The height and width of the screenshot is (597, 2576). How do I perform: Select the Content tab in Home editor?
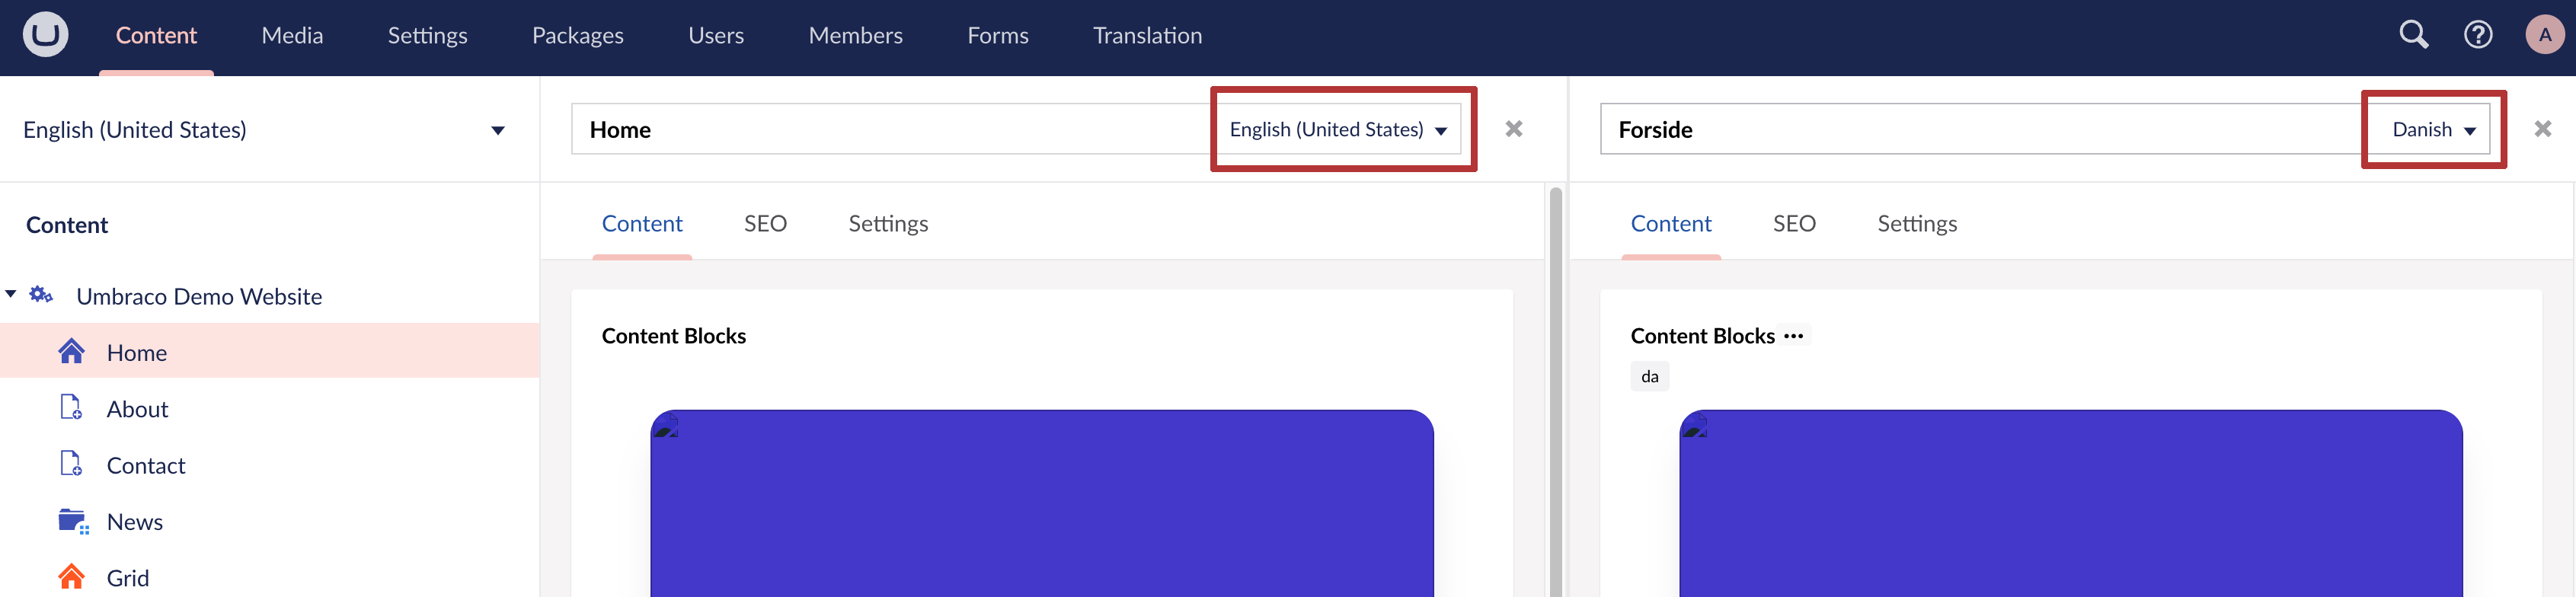pyautogui.click(x=642, y=224)
